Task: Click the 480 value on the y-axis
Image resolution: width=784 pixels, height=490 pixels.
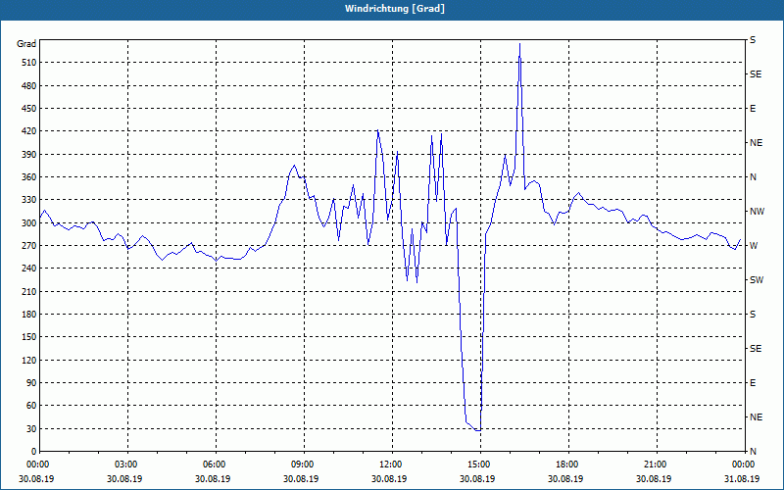Action: 29,85
